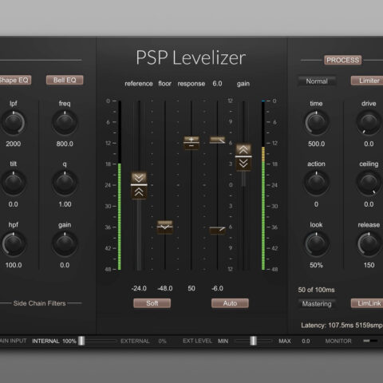Click the input level meter
The height and width of the screenshot is (383, 383).
click(120, 185)
